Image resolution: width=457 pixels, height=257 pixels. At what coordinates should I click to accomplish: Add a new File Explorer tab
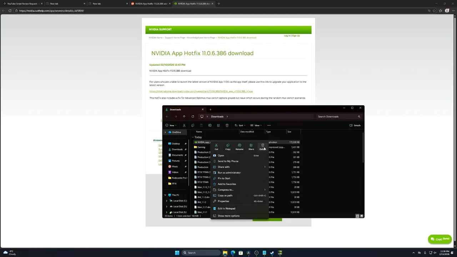coord(210,110)
